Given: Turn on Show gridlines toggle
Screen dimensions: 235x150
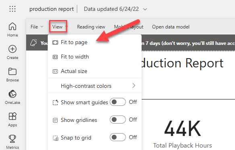Looking at the screenshot, I should point(117,120).
